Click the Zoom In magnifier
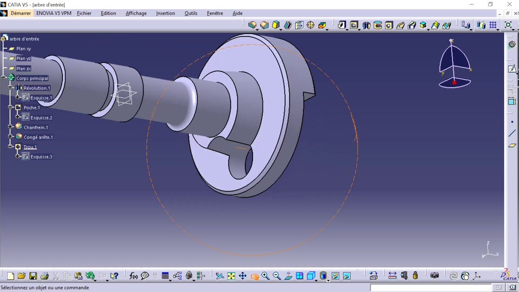Viewport: 519px width, 292px height. point(266,276)
